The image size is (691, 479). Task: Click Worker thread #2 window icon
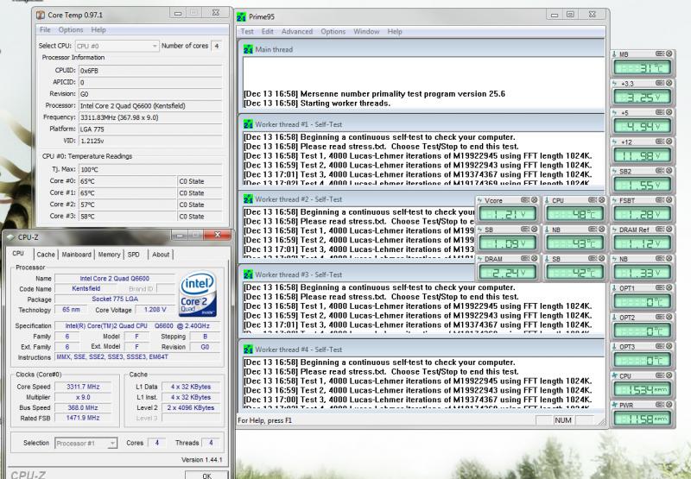click(x=248, y=199)
